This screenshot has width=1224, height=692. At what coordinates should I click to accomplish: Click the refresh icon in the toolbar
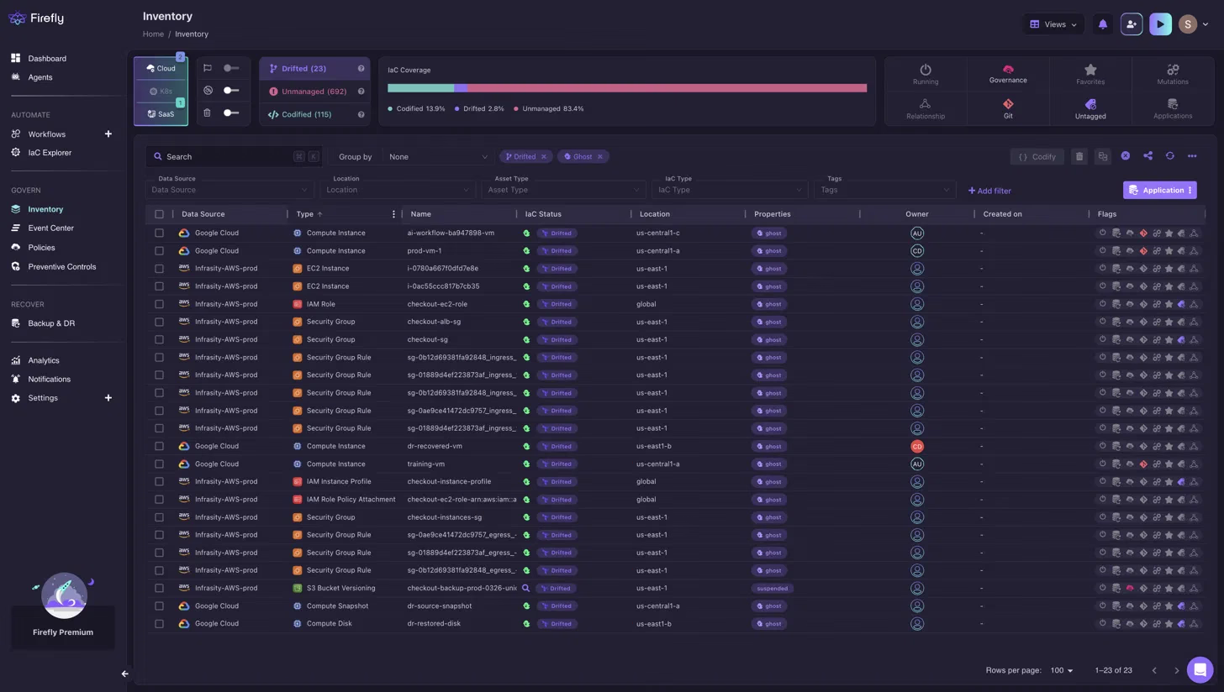click(1169, 156)
